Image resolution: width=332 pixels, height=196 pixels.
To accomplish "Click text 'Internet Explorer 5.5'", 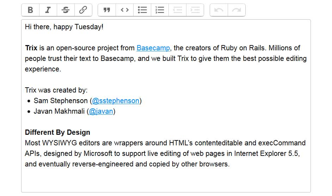I will pyautogui.click(x=266, y=153).
